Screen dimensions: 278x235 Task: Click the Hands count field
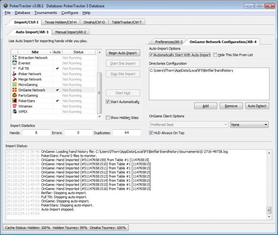pos(37,132)
